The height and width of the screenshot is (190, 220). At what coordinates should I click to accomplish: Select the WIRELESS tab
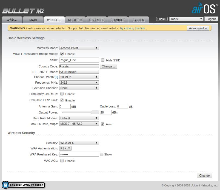54,20
